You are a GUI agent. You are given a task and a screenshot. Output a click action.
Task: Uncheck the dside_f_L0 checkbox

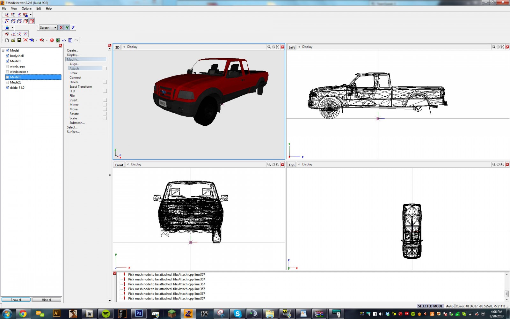[7, 88]
